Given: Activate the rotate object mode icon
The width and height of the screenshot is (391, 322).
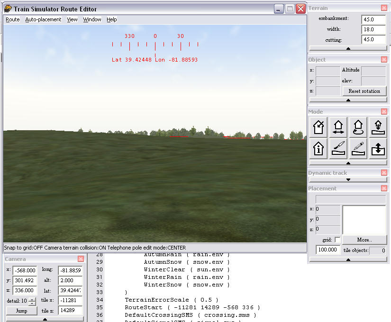Looking at the screenshot, I should (x=358, y=127).
